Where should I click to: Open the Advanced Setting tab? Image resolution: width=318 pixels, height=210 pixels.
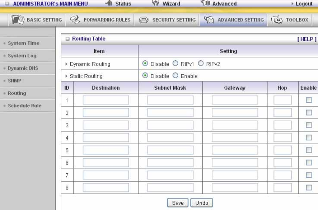pyautogui.click(x=233, y=20)
